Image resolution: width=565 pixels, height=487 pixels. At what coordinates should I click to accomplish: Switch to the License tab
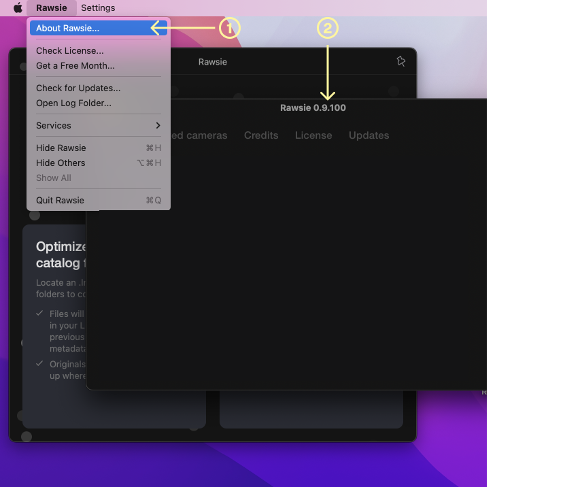(313, 135)
